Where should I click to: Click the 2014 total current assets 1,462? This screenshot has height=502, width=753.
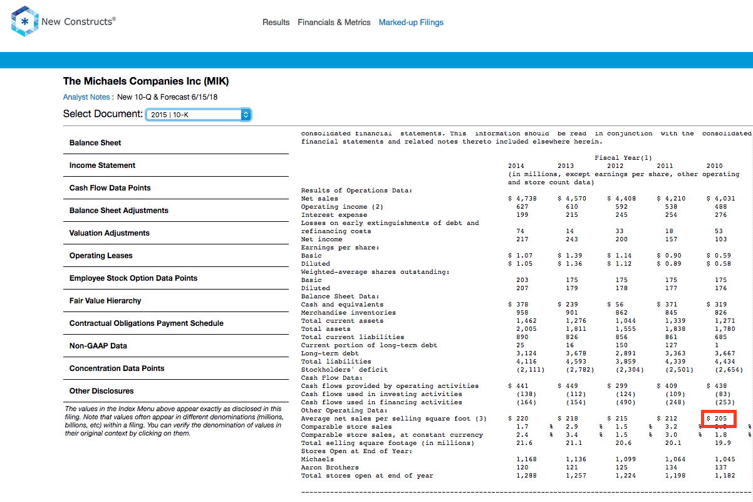(526, 321)
